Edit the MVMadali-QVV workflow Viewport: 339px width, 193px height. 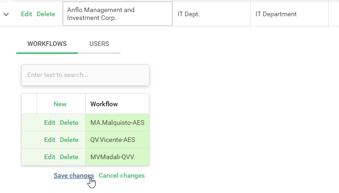coord(50,157)
